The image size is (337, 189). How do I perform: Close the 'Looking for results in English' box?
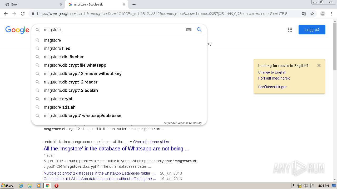click(319, 66)
